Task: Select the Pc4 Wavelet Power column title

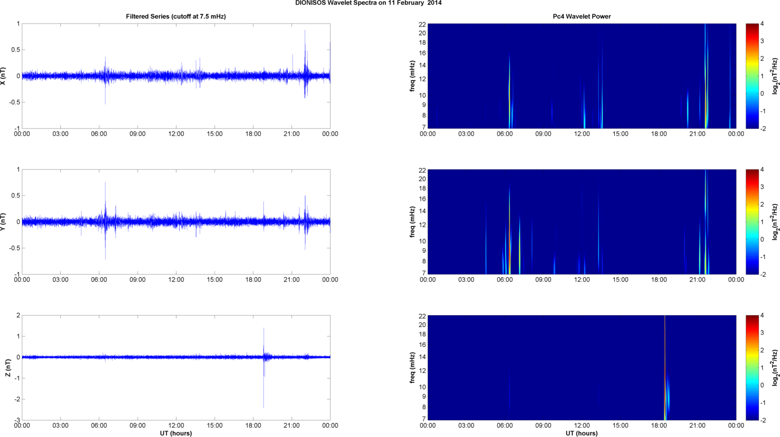Action: [582, 16]
